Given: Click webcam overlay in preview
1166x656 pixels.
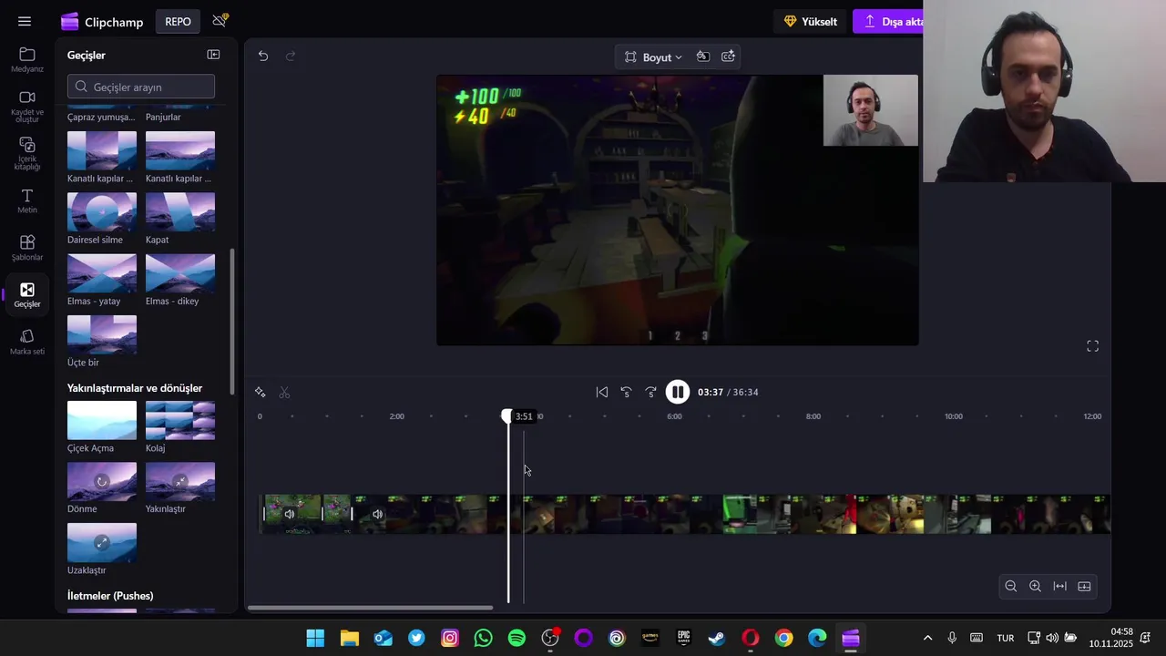Looking at the screenshot, I should tap(871, 110).
